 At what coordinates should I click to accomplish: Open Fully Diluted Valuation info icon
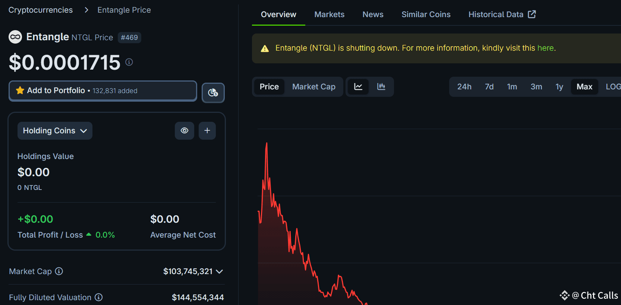coord(98,297)
